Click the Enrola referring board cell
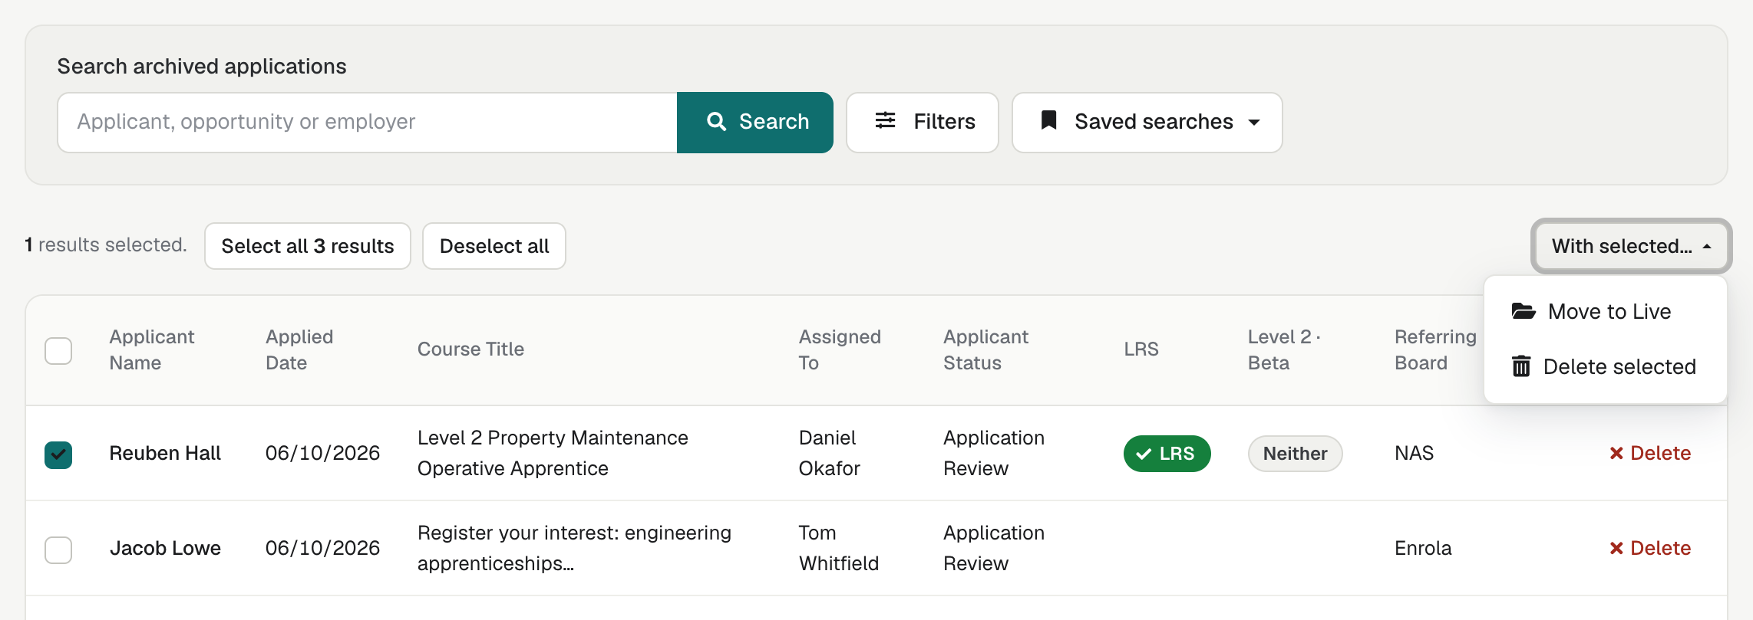This screenshot has height=620, width=1753. pyautogui.click(x=1423, y=548)
